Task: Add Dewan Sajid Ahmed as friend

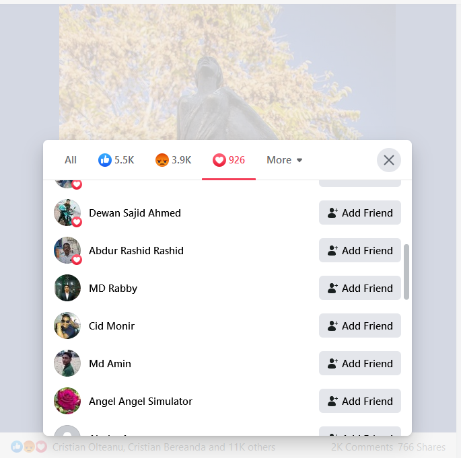Action: [x=360, y=213]
